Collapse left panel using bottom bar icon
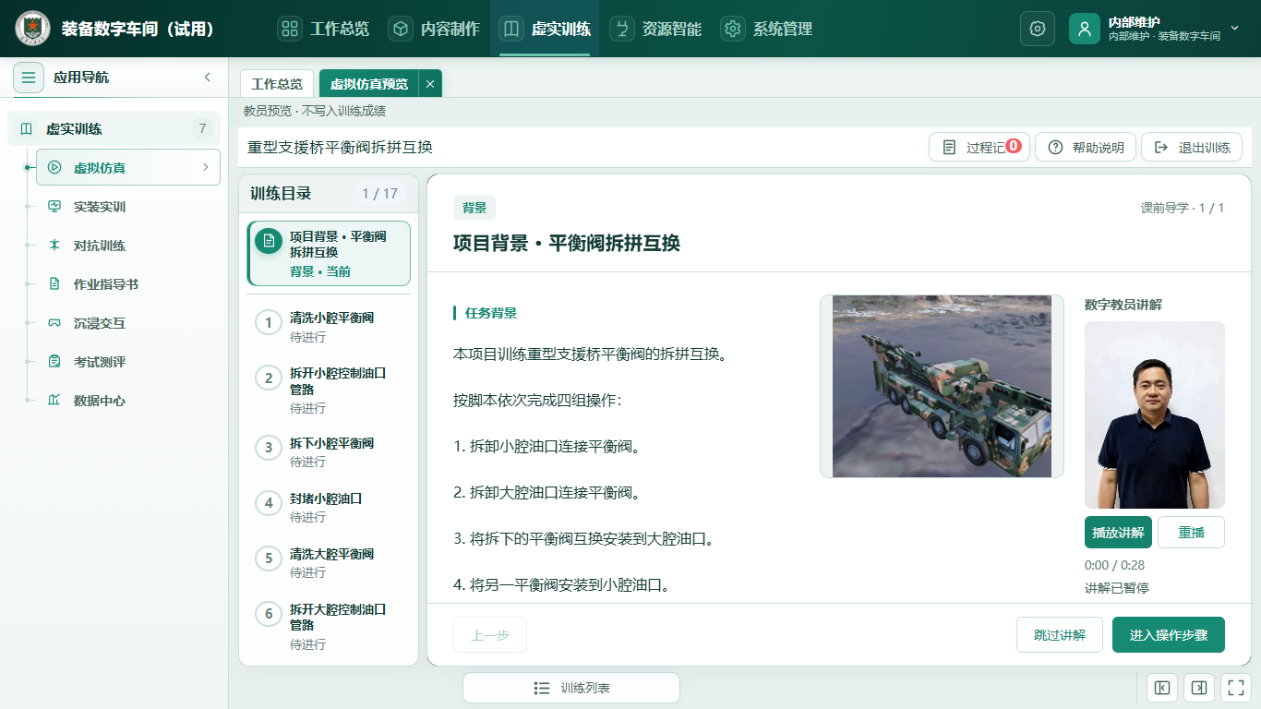1261x709 pixels. [1162, 688]
